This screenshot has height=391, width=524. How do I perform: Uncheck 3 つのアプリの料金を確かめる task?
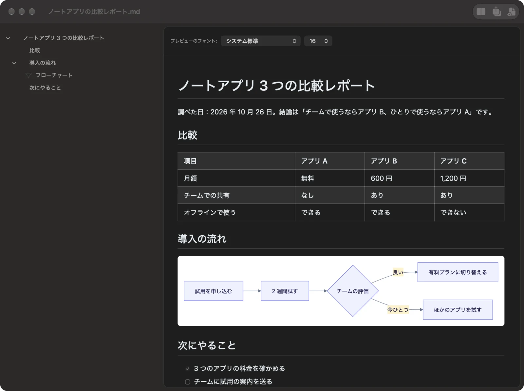pos(187,368)
